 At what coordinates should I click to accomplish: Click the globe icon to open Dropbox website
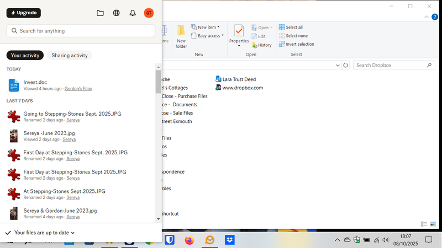tap(116, 13)
